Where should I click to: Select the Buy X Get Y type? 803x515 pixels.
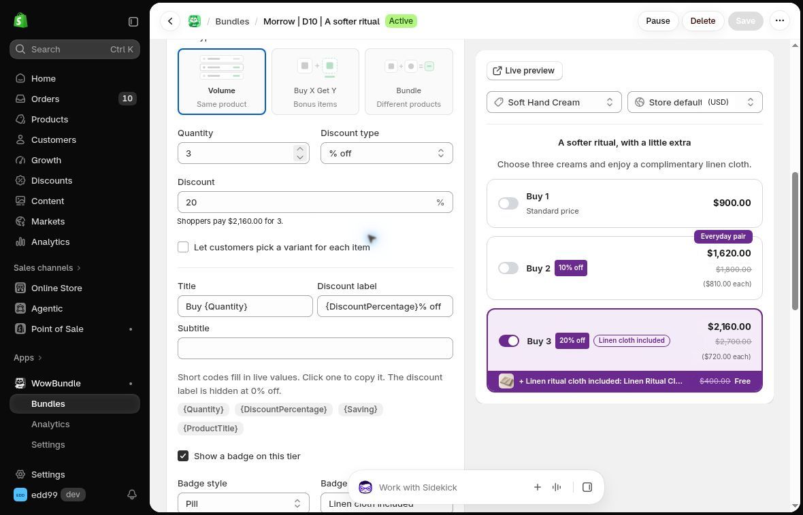315,82
